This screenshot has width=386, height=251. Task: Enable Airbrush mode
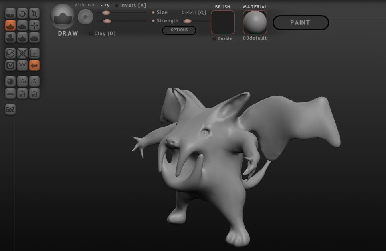click(x=84, y=5)
